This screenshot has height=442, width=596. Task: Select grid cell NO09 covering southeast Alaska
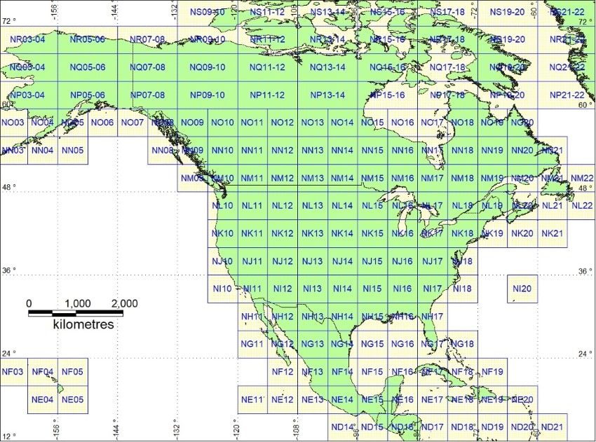point(193,121)
